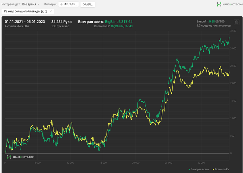
Task: Click the Hand2Note logo in top-right corner
Action: click(228, 4)
